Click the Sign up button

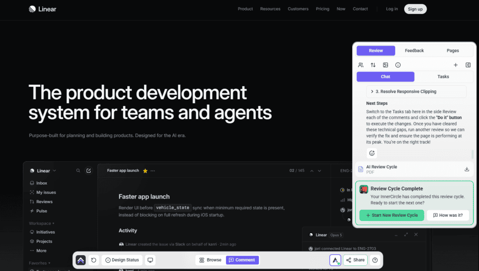tap(415, 9)
